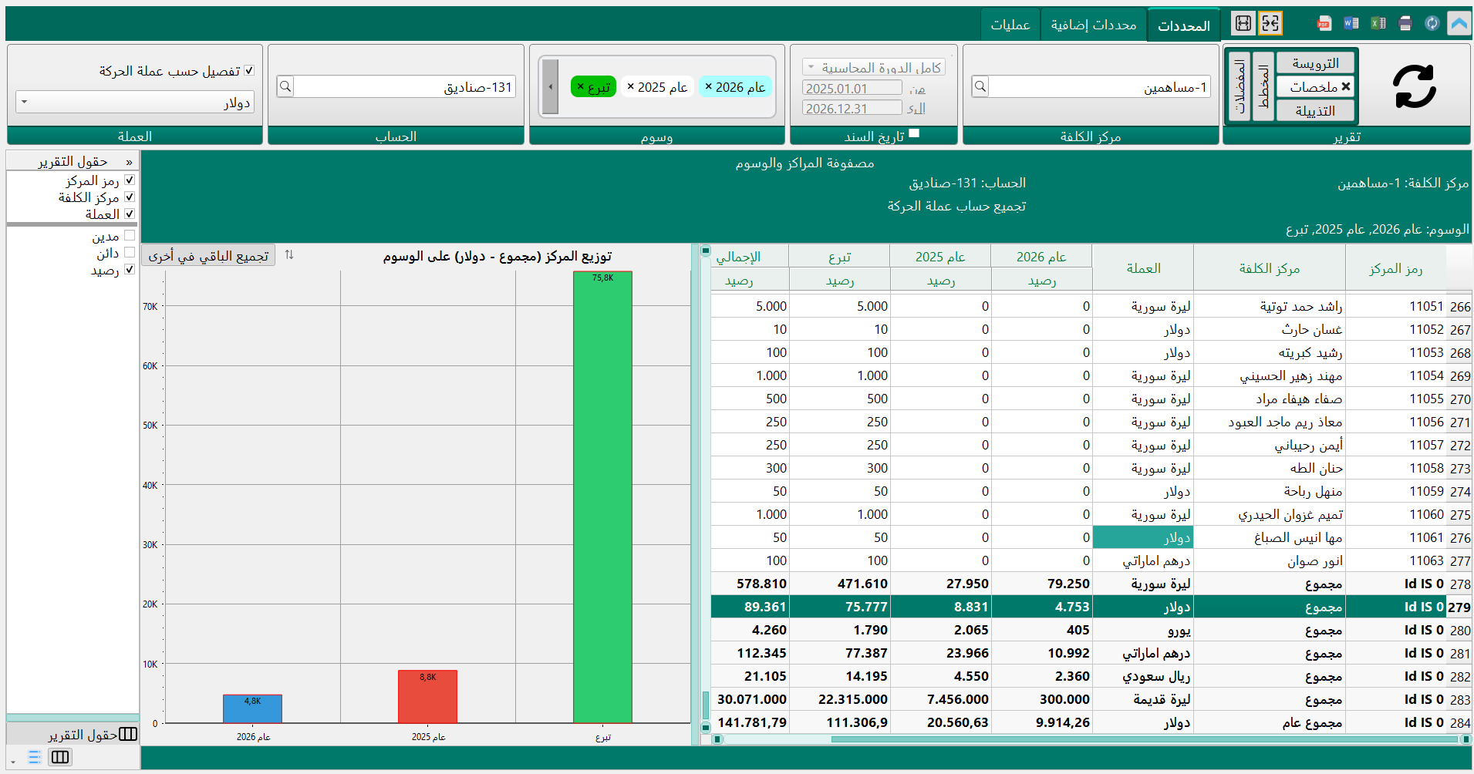Viewport: 1474px width, 774px height.
Task: Switch to the محددات إضافية tab
Action: coord(1094,25)
